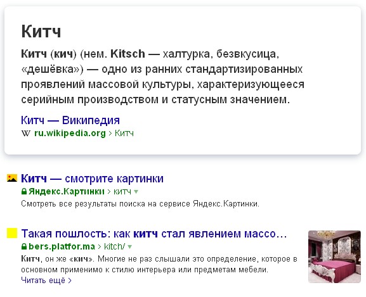Click the 'китч' breadcrumb after Яндекс.Картинки

point(122,191)
